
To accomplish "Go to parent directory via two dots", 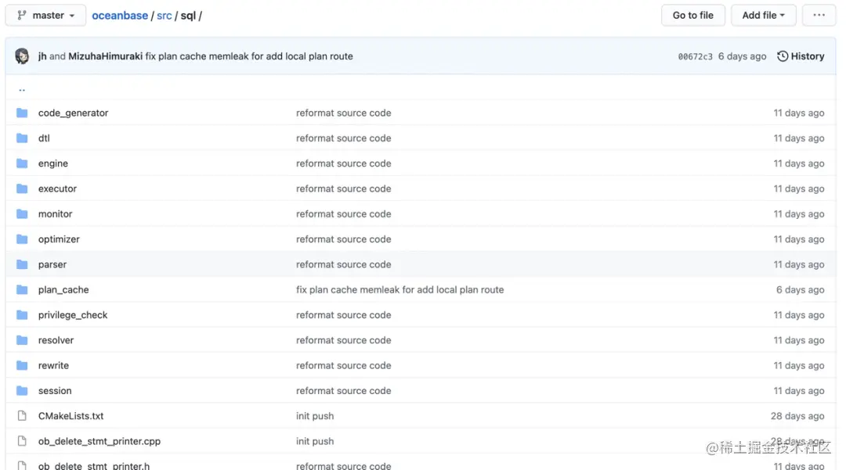I will [x=22, y=90].
